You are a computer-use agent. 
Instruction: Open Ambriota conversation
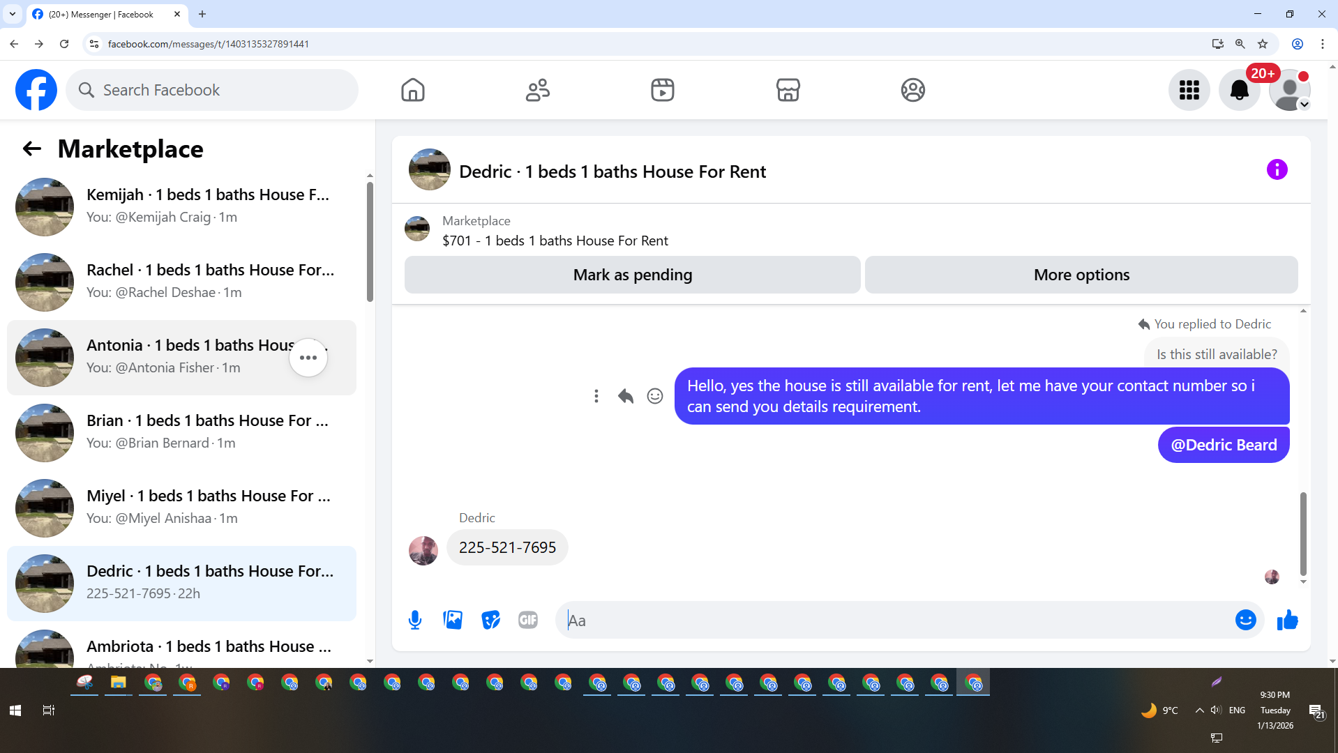pyautogui.click(x=181, y=646)
